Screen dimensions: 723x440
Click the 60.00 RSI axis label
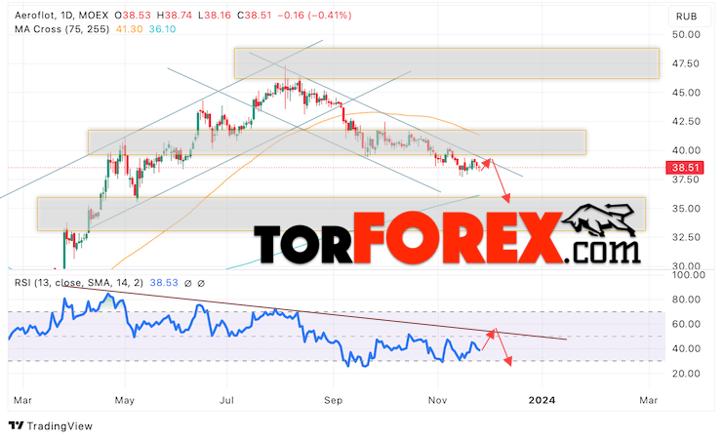[686, 324]
